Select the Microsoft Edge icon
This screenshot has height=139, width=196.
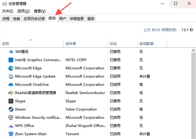pyautogui.click(x=11, y=68)
